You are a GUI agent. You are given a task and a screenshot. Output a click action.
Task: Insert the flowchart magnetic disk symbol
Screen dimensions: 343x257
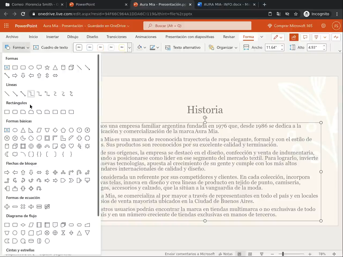(31, 241)
